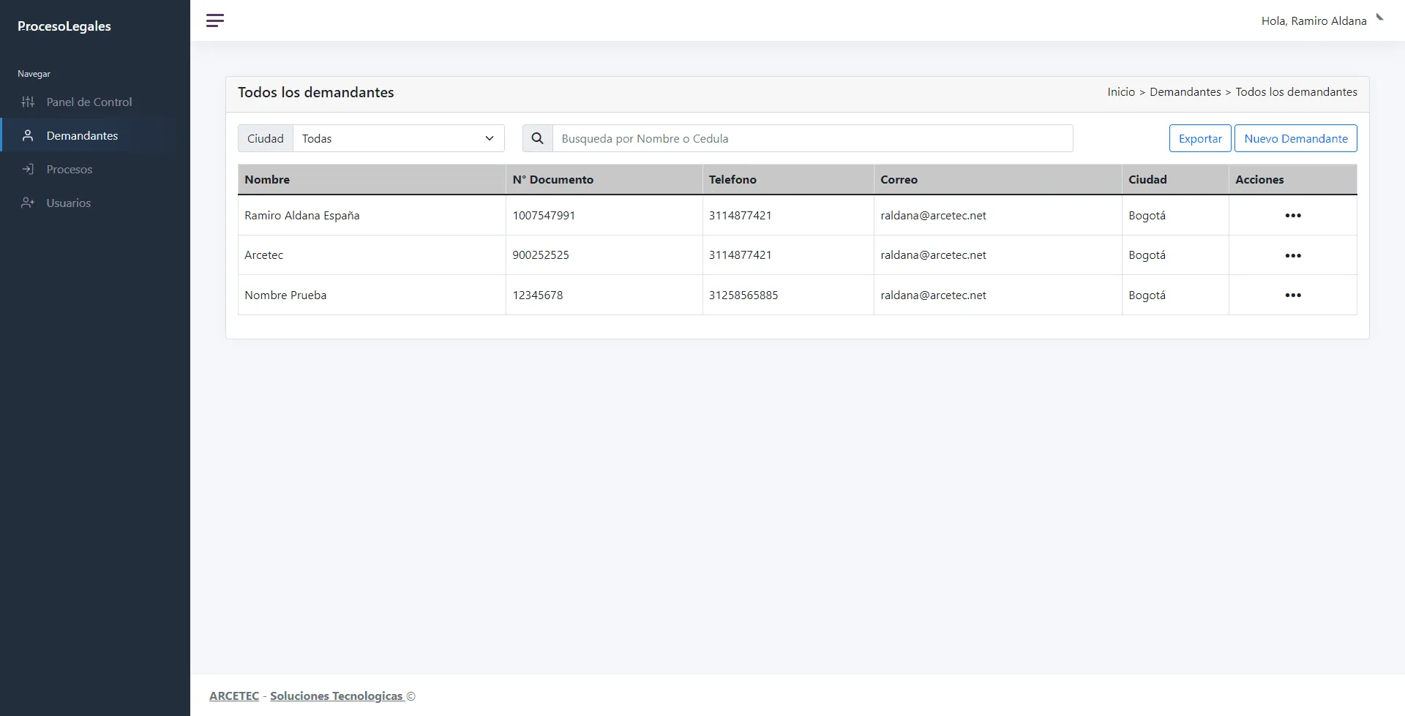This screenshot has width=1405, height=716.
Task: Click the magnifying glass search icon
Action: pyautogui.click(x=537, y=138)
